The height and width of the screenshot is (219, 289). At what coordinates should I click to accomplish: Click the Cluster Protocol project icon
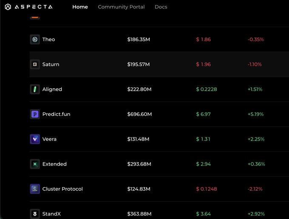point(35,189)
